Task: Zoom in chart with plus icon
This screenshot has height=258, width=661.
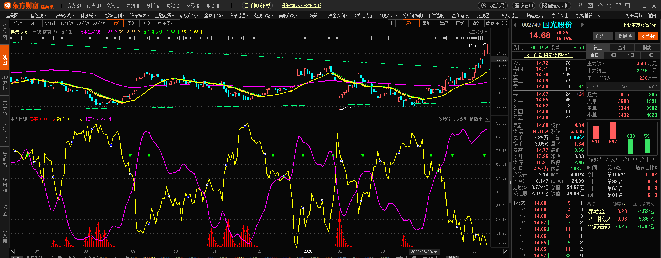Action: coord(391,23)
